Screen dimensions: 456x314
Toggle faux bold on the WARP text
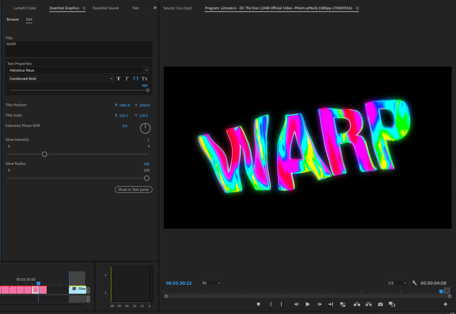coord(118,79)
